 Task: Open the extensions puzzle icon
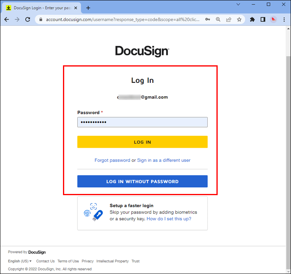click(252, 20)
